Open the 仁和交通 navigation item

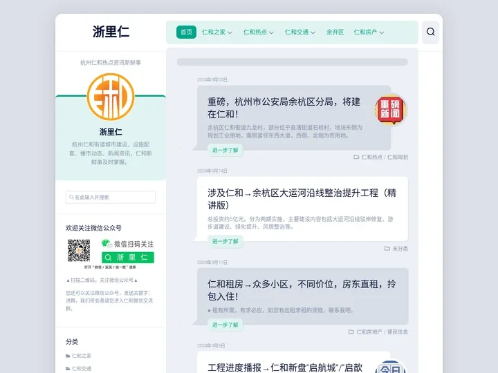point(297,32)
